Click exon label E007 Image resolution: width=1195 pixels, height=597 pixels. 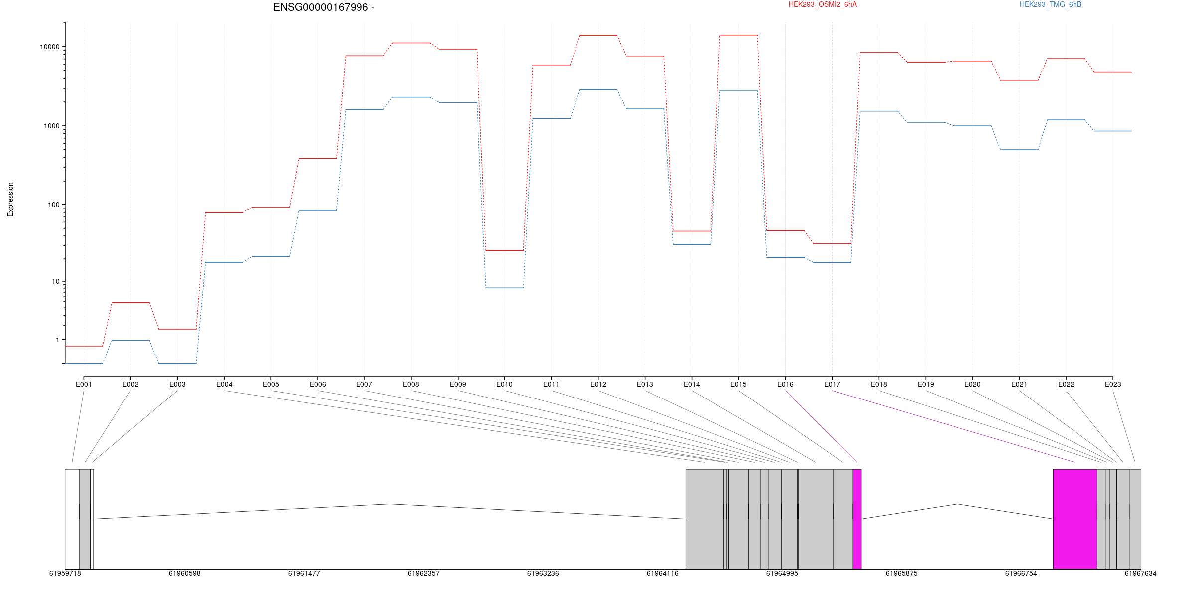pyautogui.click(x=364, y=384)
